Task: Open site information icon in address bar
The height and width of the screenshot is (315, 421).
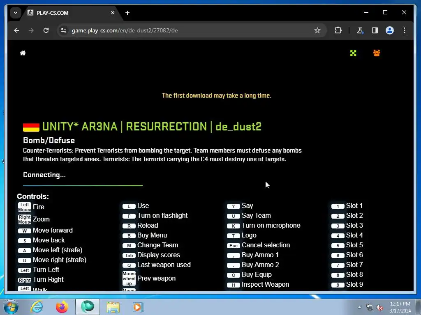Action: tap(64, 30)
